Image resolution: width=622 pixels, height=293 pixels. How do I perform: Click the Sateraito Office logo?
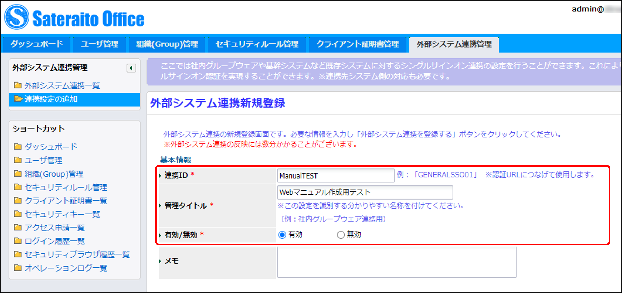(x=74, y=17)
